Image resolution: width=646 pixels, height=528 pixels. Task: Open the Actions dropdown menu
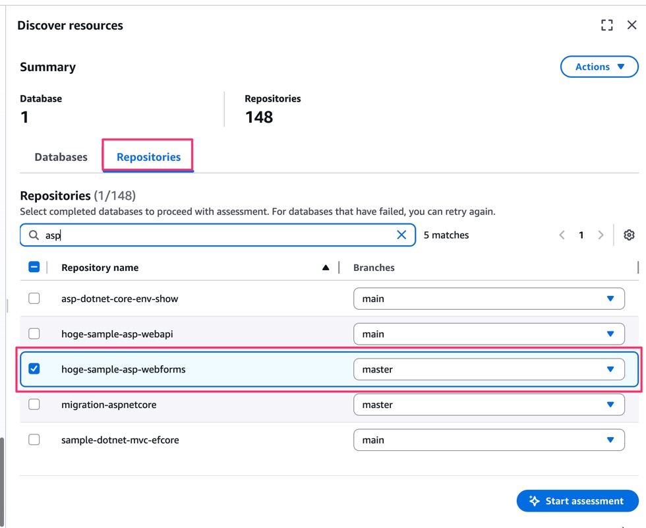coord(599,67)
